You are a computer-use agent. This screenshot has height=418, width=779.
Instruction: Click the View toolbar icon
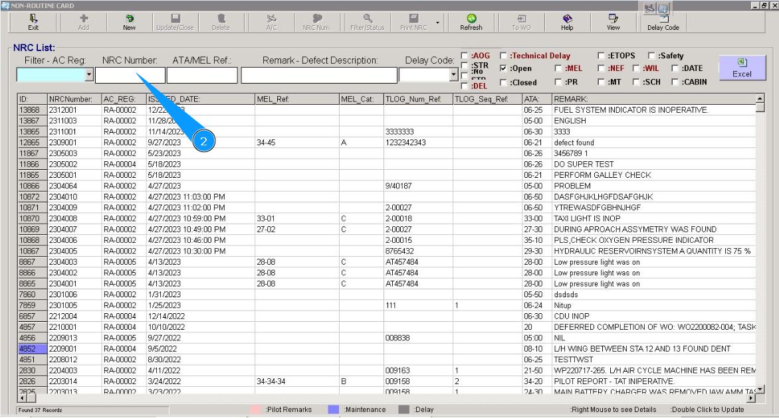click(613, 23)
